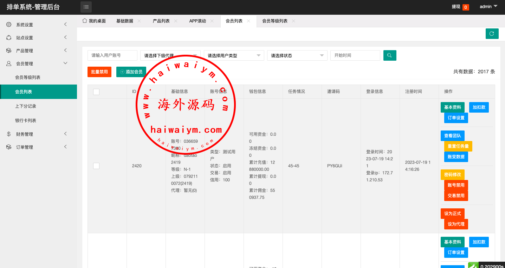Click the 批量禁用 button
The width and height of the screenshot is (505, 268).
tap(99, 72)
